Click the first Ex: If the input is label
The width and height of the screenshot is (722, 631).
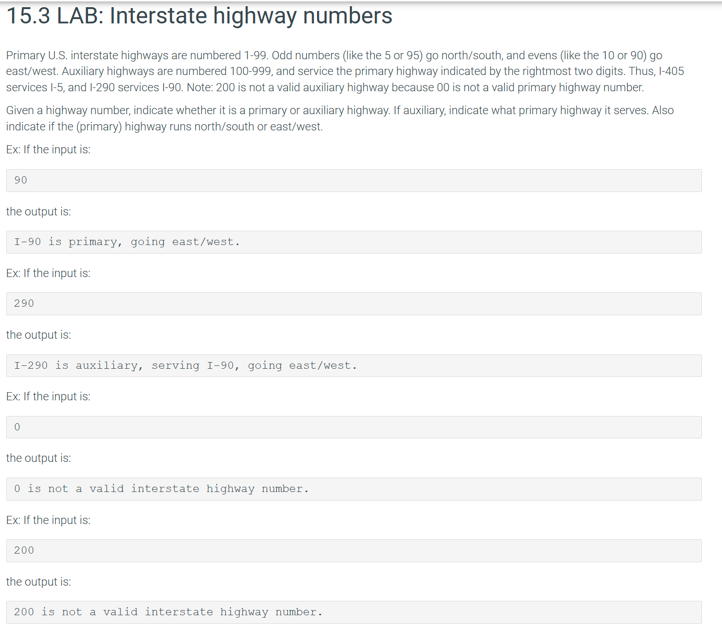click(48, 150)
